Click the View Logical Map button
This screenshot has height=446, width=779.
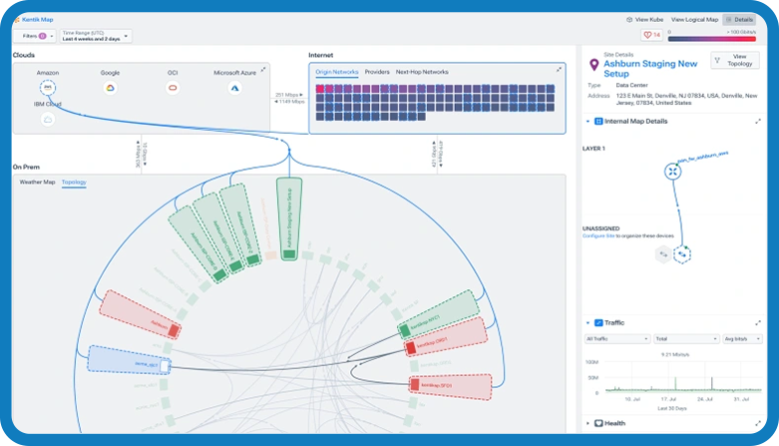[694, 19]
